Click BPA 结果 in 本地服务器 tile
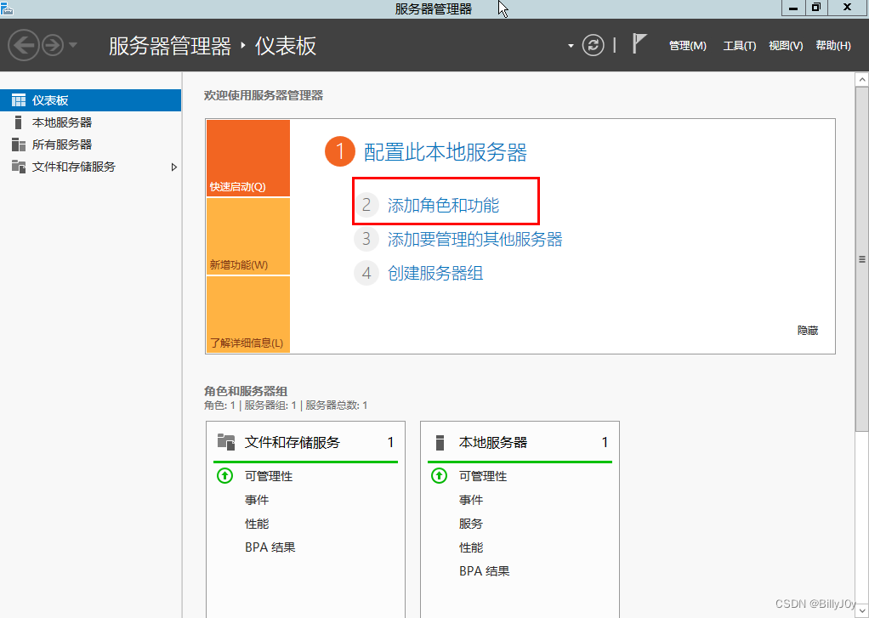 click(x=485, y=571)
